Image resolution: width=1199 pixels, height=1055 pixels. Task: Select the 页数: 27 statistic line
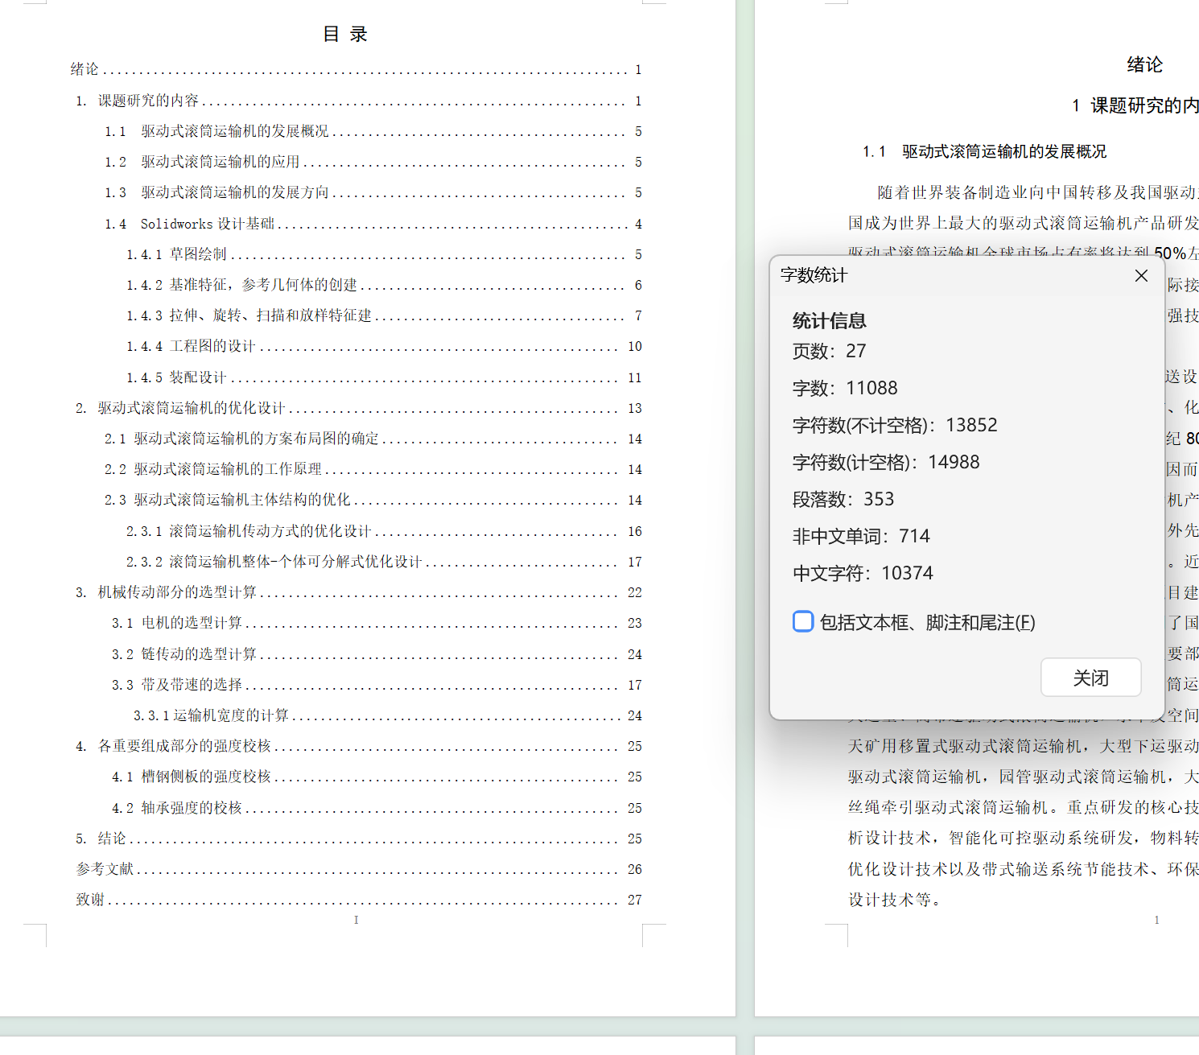pyautogui.click(x=829, y=351)
